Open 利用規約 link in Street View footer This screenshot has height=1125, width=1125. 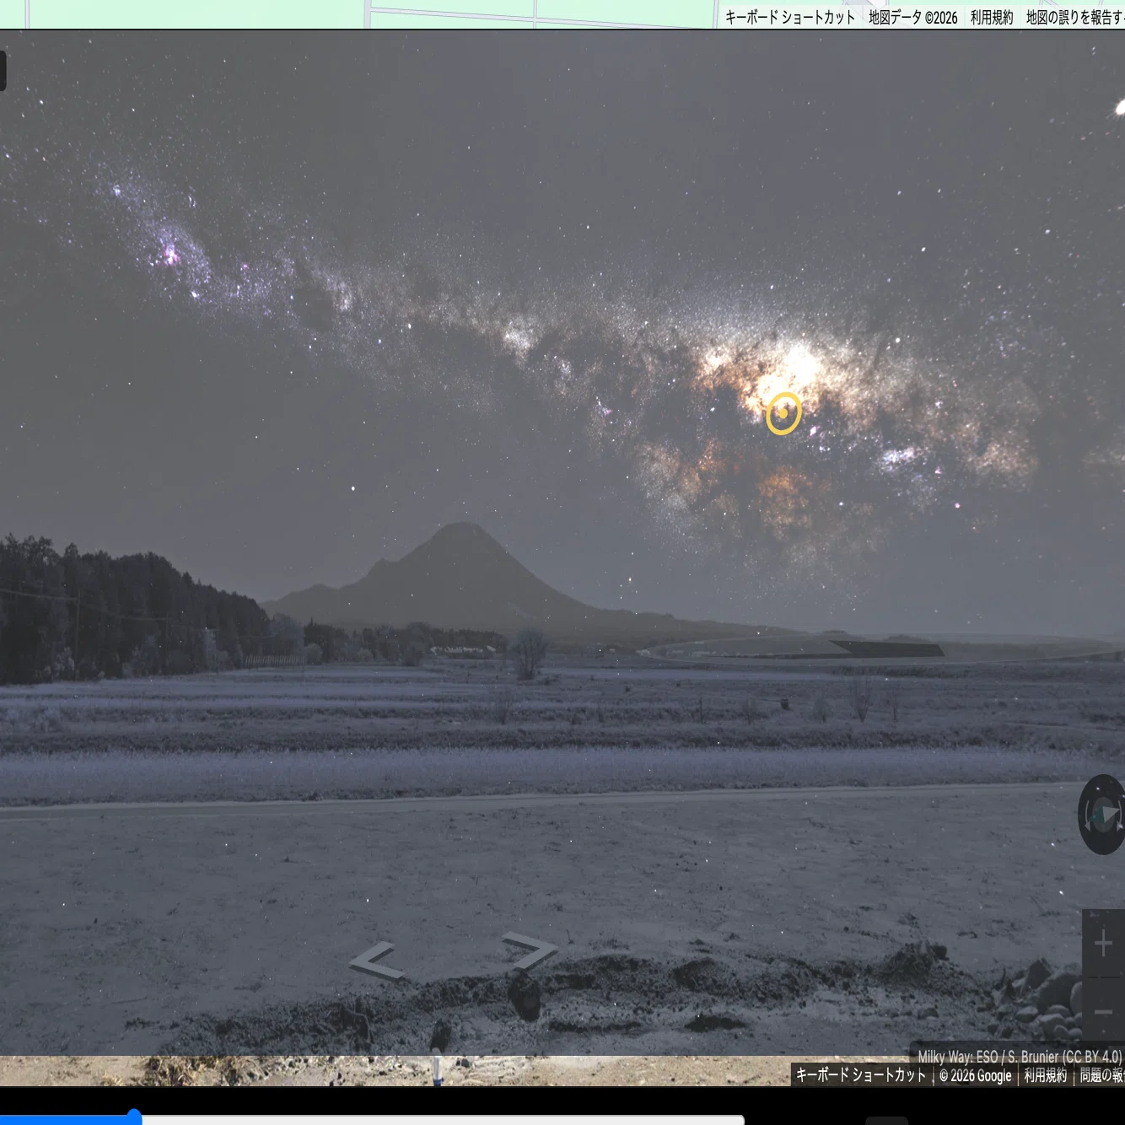pyautogui.click(x=1046, y=1075)
